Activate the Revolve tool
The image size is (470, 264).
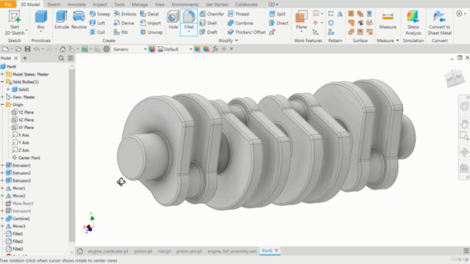point(79,20)
